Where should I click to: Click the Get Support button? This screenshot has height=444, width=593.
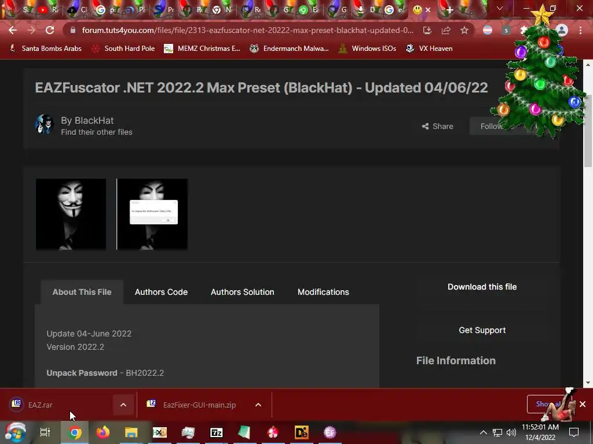(x=482, y=330)
